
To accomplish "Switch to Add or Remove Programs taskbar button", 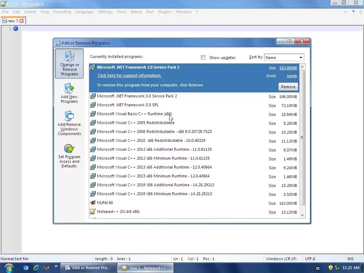I will (x=88, y=268).
